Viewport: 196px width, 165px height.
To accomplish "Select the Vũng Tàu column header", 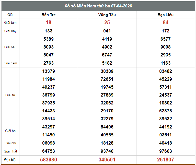I will pyautogui.click(x=107, y=15).
